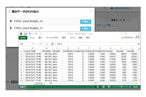Image resolution: width=146 pixels, height=97 pixels.
Task: Switch to the Formulas ribbon tab
Action: tap(64, 38)
